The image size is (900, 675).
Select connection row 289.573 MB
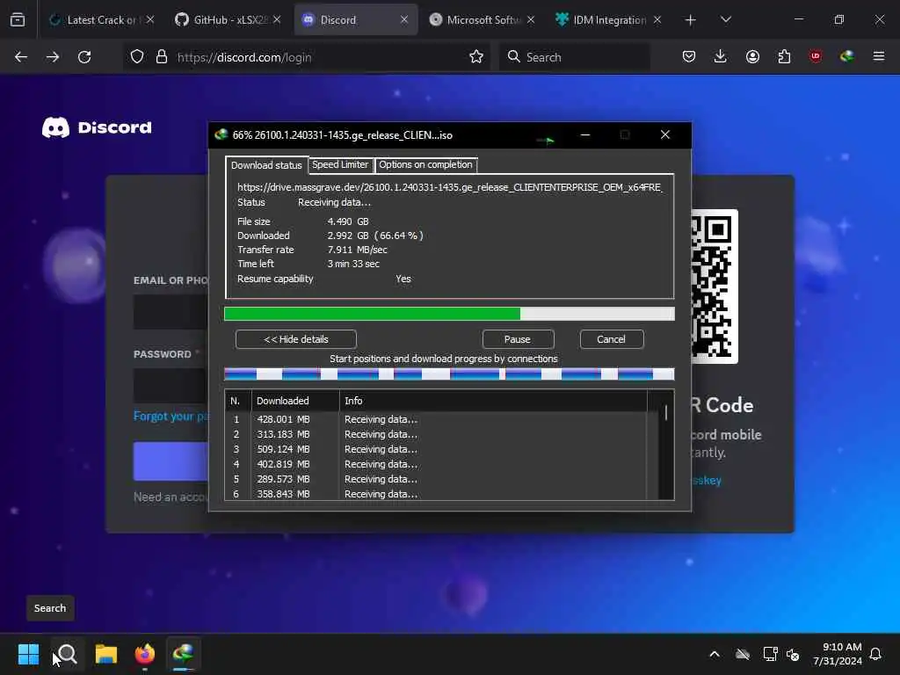[x=436, y=479]
